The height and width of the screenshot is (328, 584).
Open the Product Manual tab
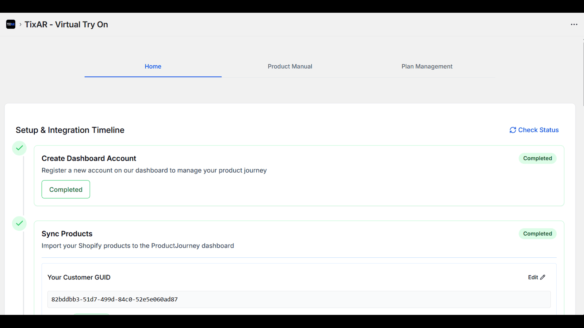(x=290, y=66)
